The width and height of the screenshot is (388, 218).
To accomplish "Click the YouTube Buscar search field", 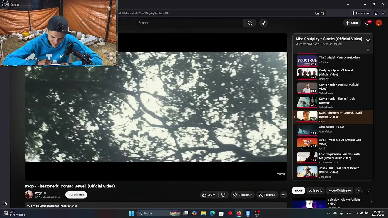I will 189,23.
